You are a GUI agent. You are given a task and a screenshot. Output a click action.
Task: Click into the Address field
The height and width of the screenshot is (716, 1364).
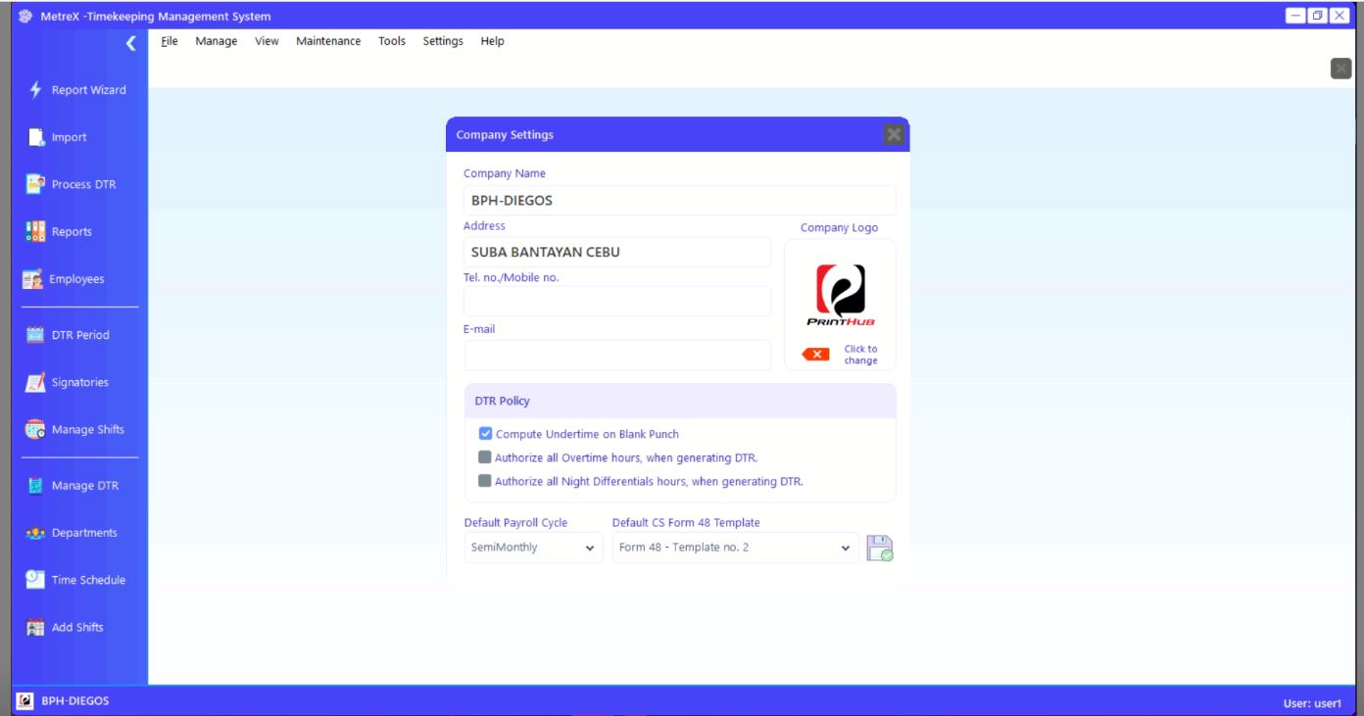pyautogui.click(x=617, y=252)
